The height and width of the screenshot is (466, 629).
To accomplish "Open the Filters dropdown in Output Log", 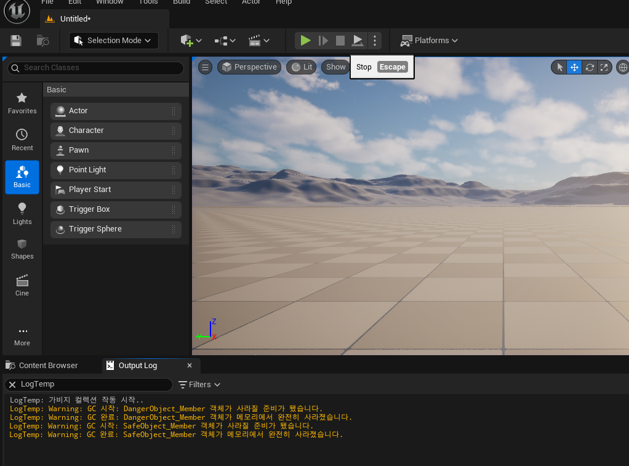I will tap(199, 385).
